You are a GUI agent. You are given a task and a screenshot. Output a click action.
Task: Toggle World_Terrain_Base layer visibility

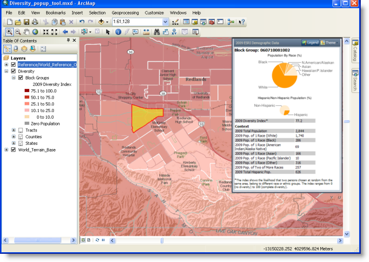pos(13,150)
